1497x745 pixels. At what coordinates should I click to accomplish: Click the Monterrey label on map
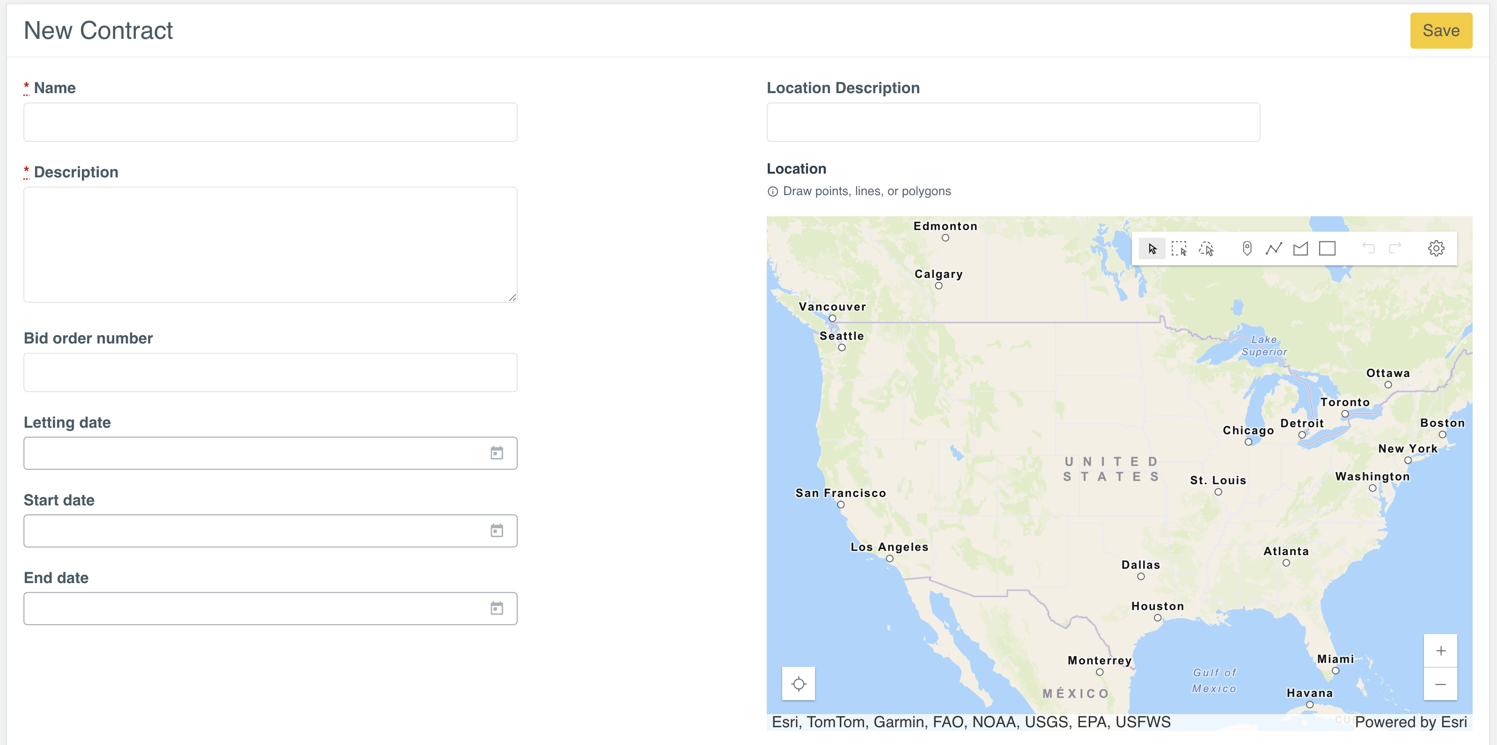[1100, 661]
